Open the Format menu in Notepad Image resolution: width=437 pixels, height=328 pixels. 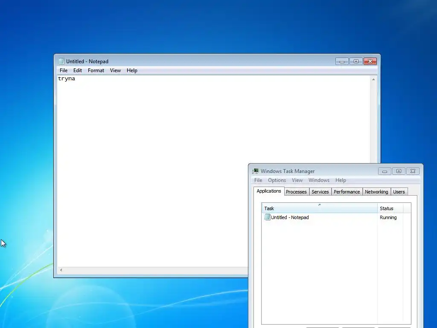point(96,70)
